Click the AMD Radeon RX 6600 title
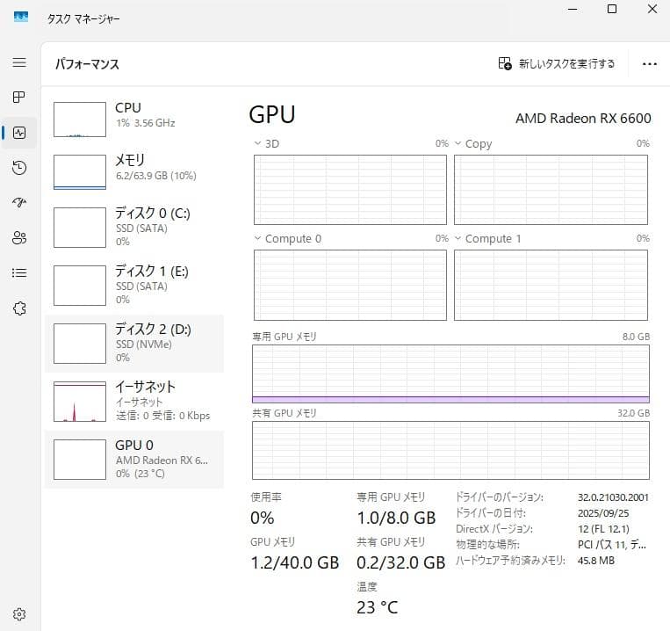The height and width of the screenshot is (631, 670). pyautogui.click(x=583, y=118)
